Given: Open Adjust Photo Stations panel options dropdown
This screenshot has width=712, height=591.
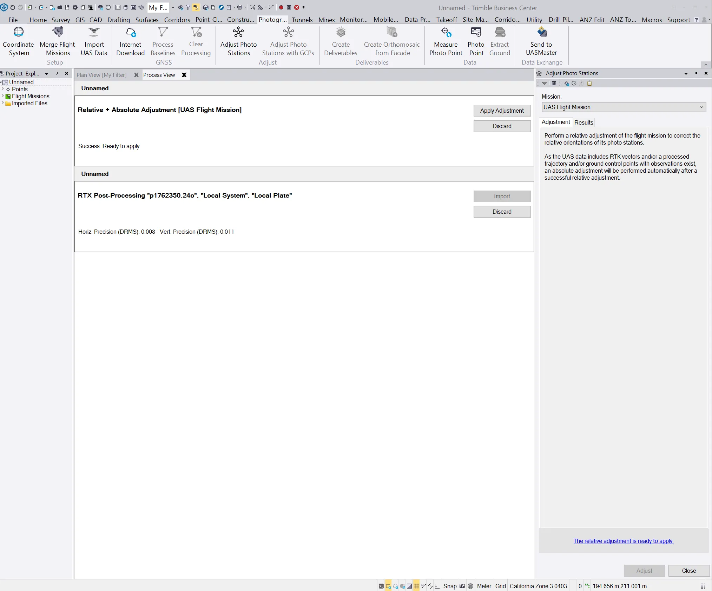Looking at the screenshot, I should click(x=686, y=74).
